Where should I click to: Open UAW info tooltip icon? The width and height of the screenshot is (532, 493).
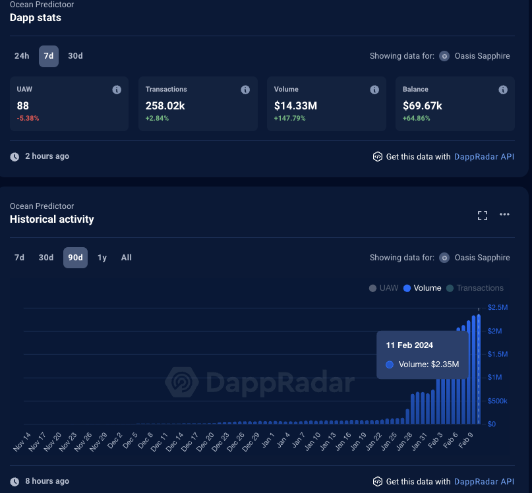click(117, 90)
